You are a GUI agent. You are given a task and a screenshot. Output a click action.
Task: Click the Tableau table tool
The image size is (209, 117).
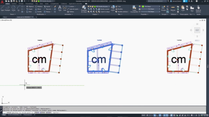click(x=71, y=12)
